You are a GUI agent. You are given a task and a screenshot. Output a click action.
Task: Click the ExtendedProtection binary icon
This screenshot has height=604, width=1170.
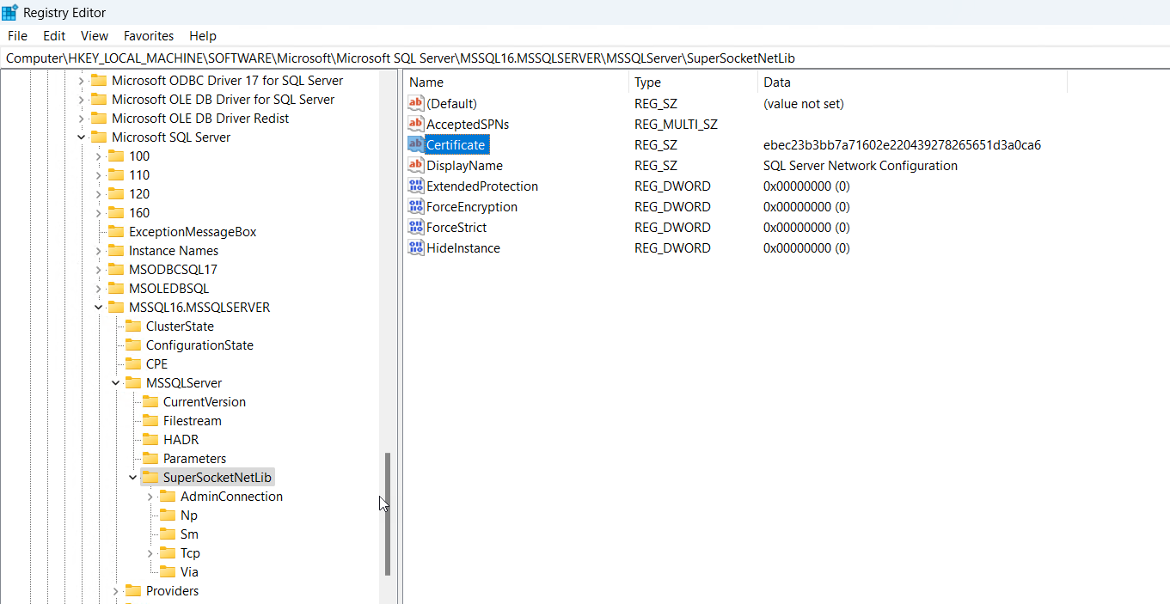[416, 186]
